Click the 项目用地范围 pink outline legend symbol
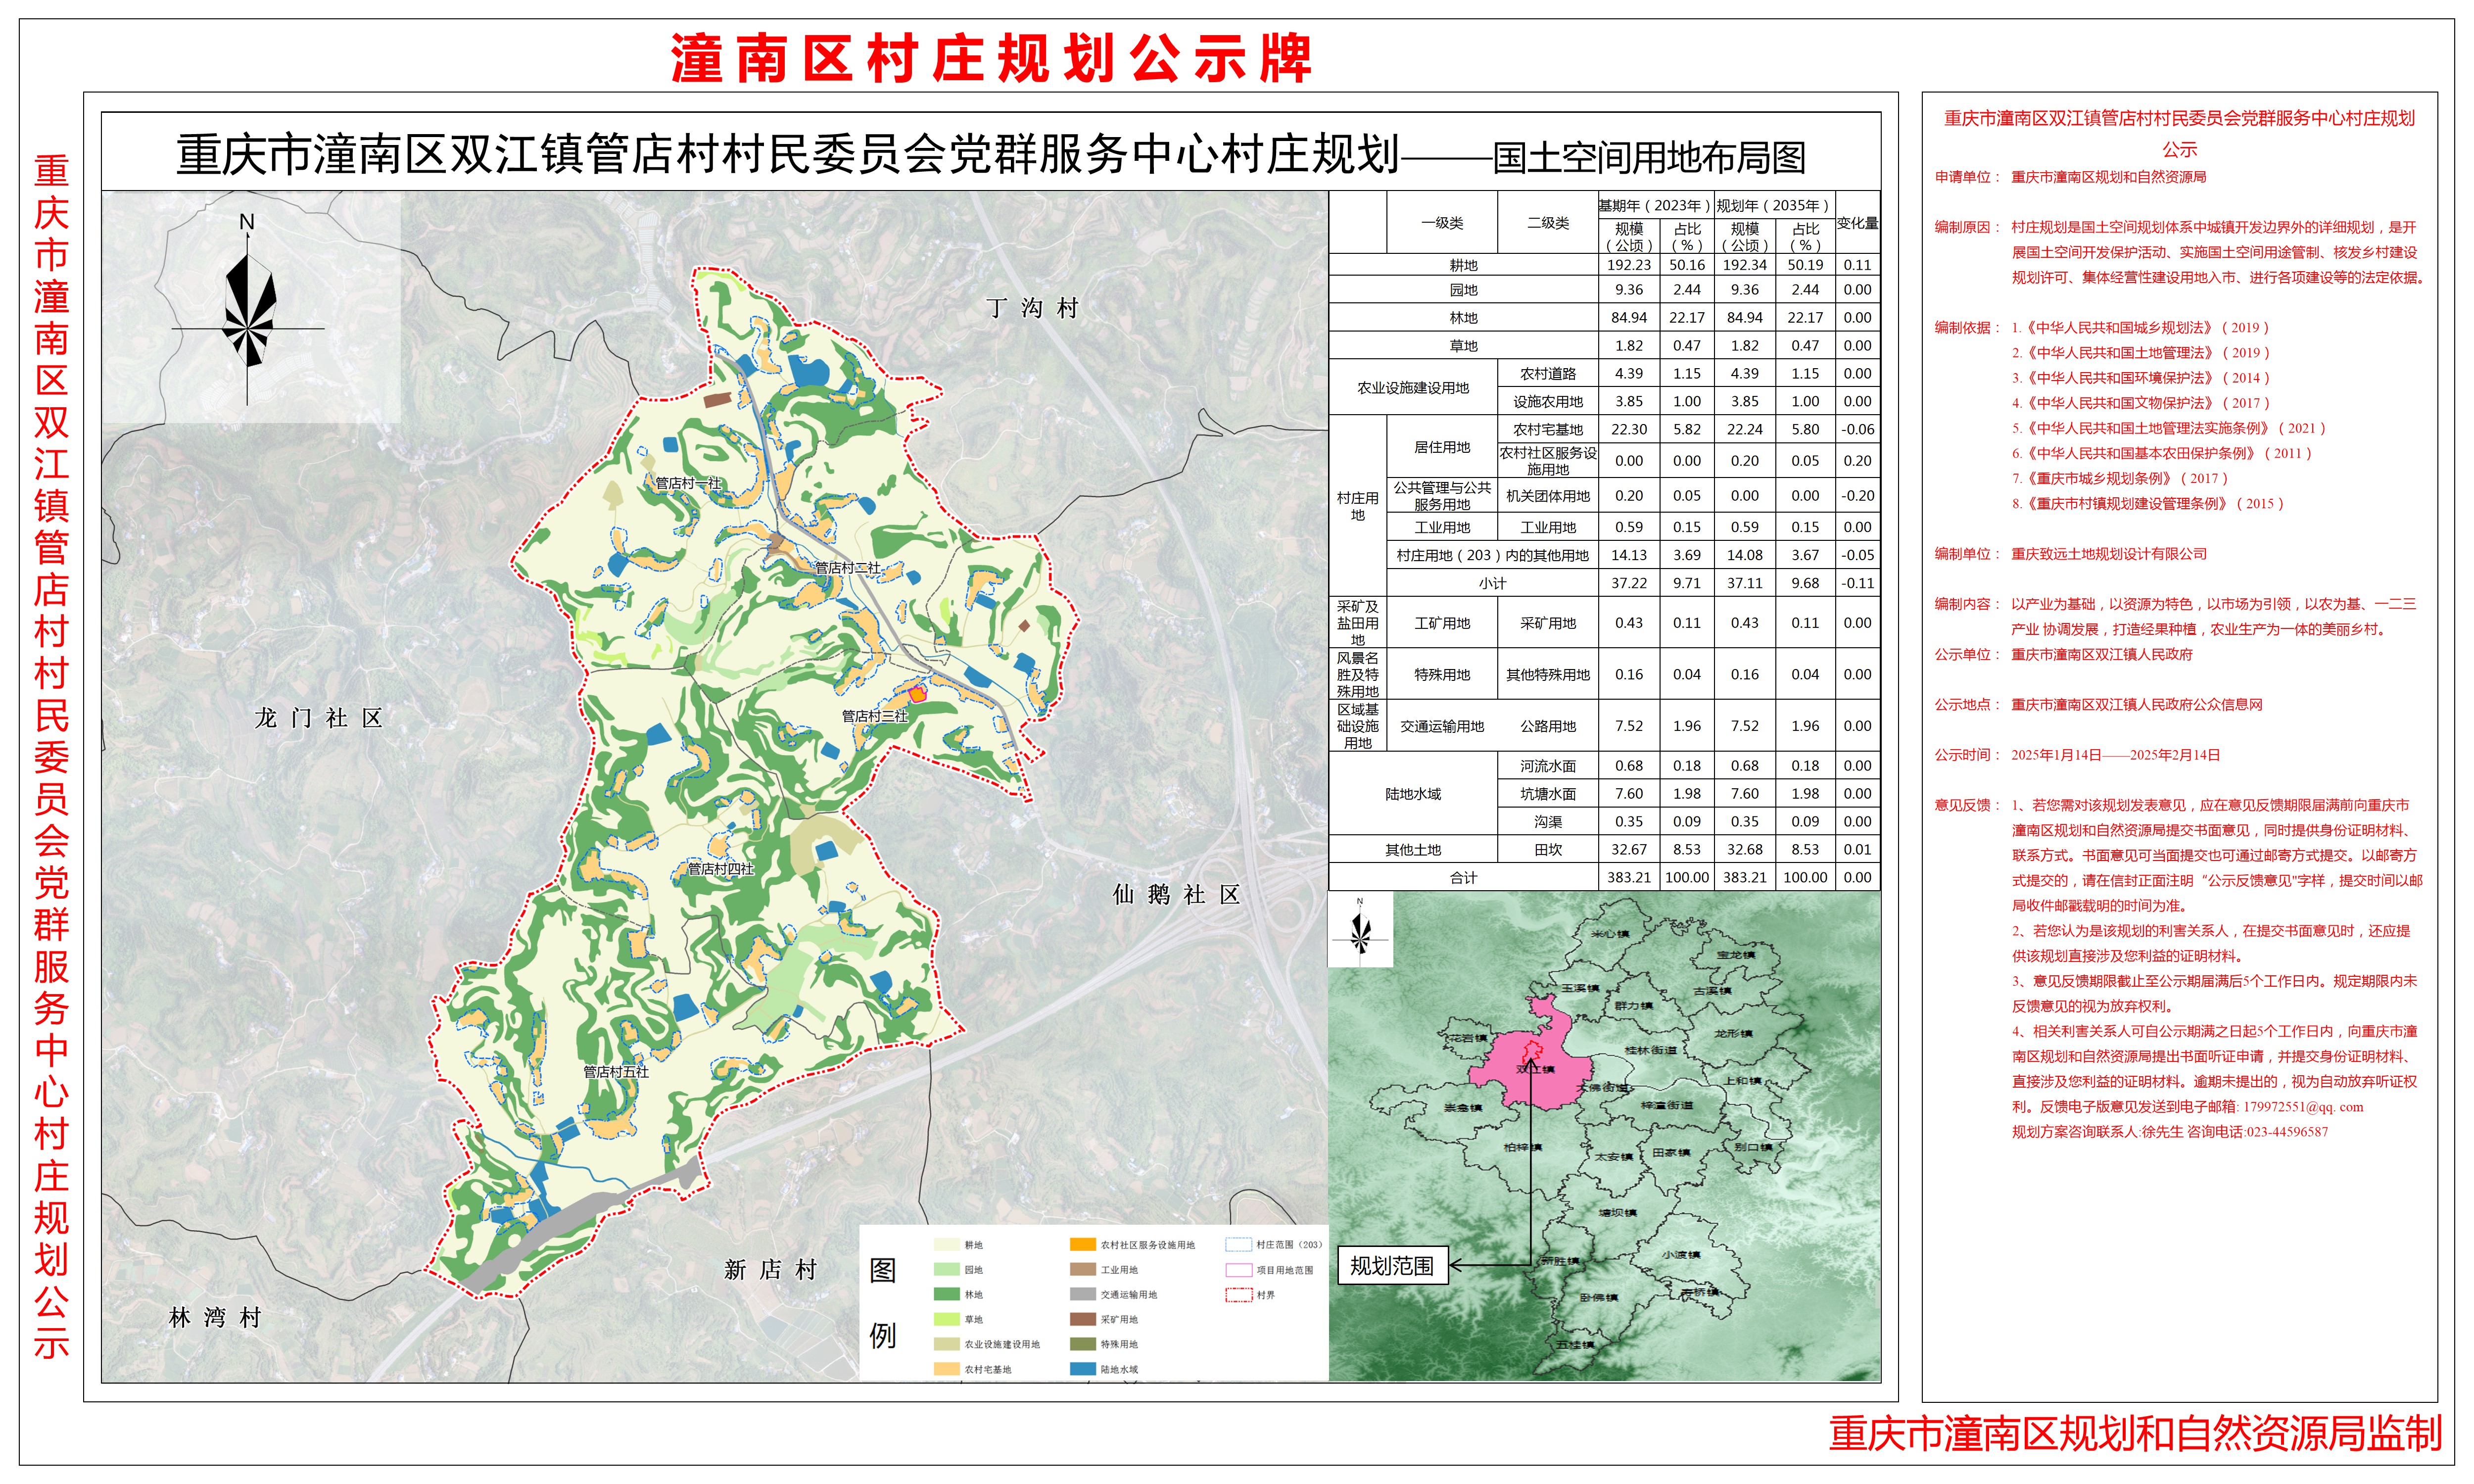 click(1238, 1270)
